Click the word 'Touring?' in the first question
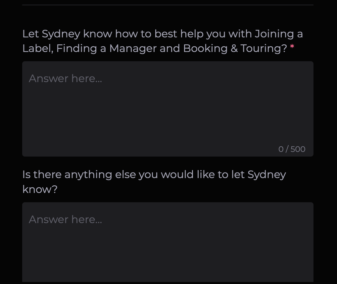Image resolution: width=337 pixels, height=284 pixels. pyautogui.click(x=264, y=48)
